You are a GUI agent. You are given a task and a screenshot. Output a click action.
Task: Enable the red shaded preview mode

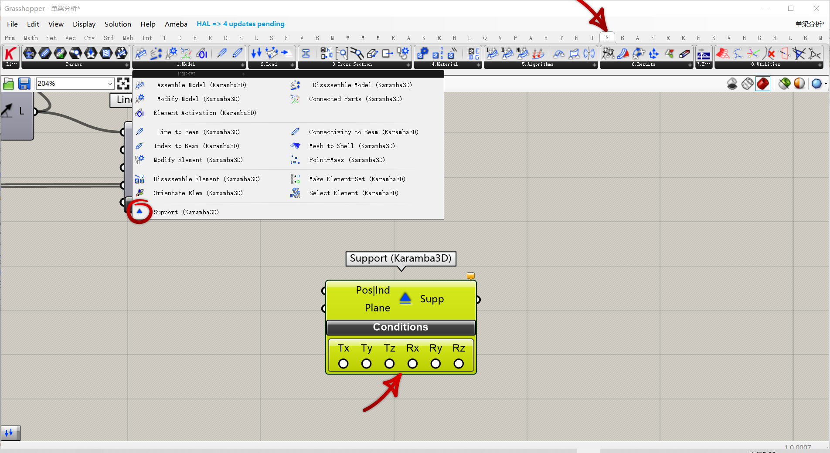click(762, 84)
